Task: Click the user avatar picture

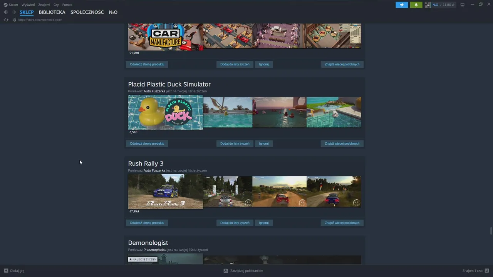Action: [428, 5]
